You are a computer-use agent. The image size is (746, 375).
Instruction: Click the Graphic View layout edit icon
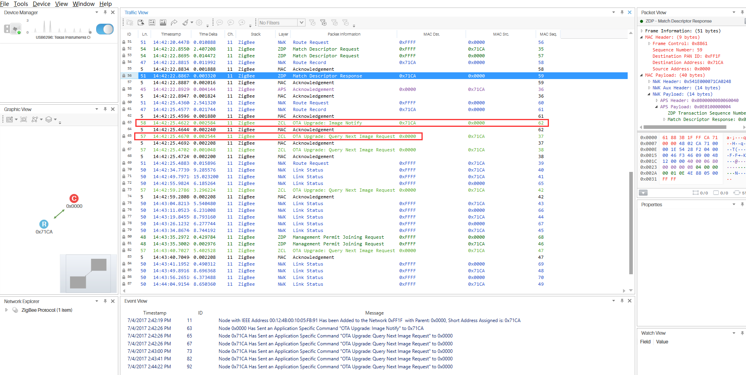pyautogui.click(x=10, y=119)
